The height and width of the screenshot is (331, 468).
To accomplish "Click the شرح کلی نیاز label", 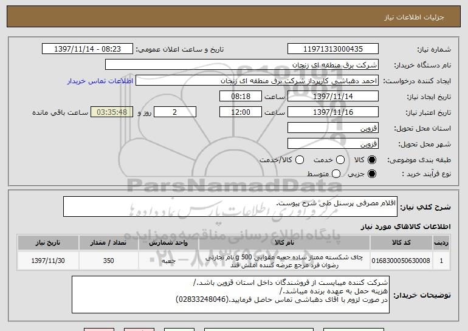I will tap(425, 207).
